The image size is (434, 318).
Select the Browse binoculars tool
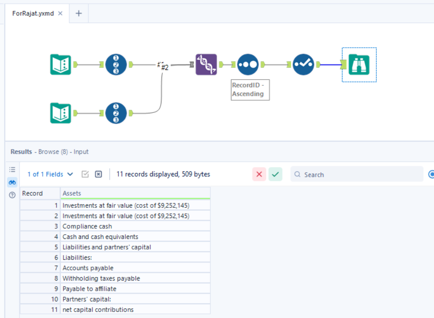pyautogui.click(x=359, y=65)
